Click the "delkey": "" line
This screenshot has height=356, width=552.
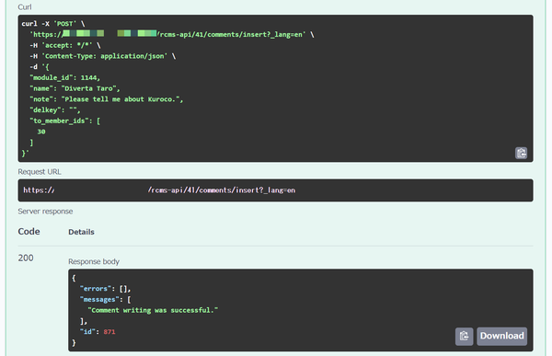point(55,109)
